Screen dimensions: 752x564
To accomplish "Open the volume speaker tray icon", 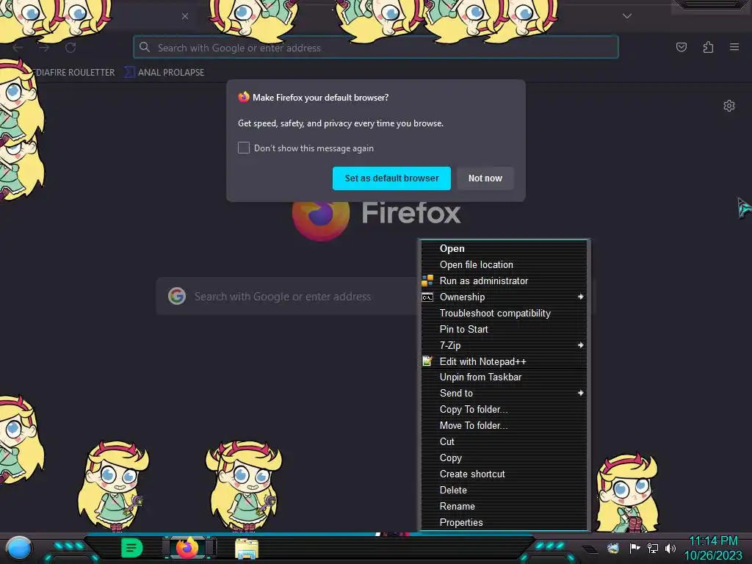I will (670, 548).
